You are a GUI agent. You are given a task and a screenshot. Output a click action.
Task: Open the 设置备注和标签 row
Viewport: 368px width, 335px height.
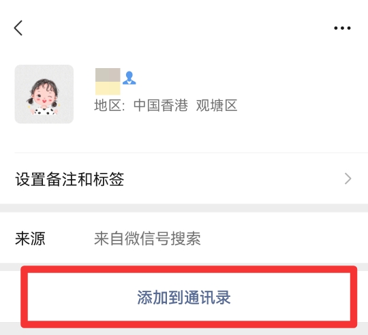[x=184, y=179]
